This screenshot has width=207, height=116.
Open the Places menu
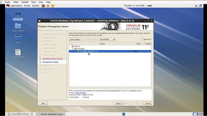click(x=27, y=6)
